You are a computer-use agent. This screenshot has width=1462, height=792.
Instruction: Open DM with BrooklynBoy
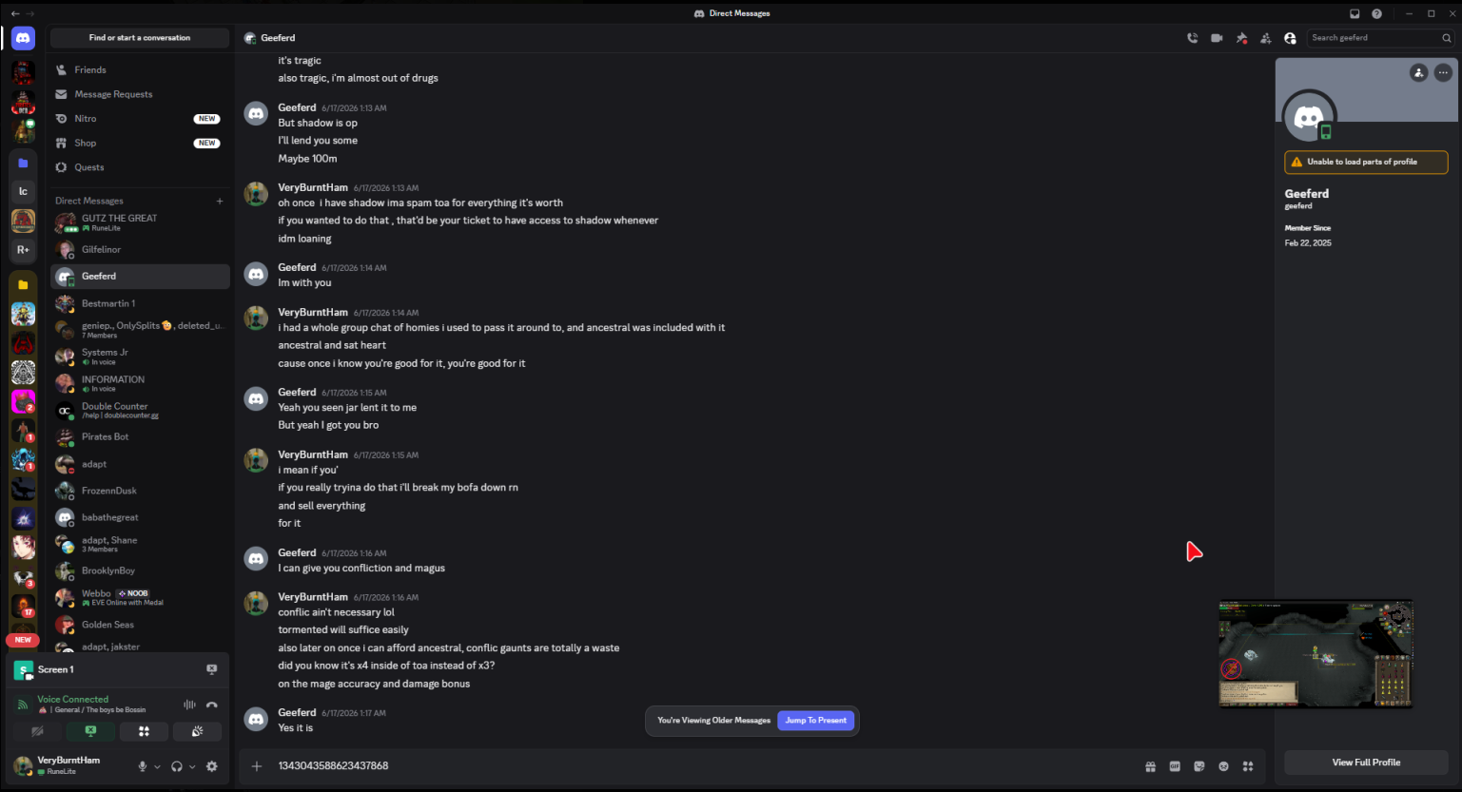click(140, 570)
